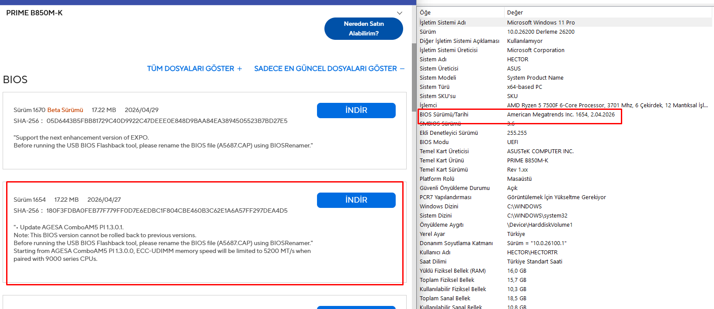
Task: Select the Sistem Modeli row
Action: point(565,77)
